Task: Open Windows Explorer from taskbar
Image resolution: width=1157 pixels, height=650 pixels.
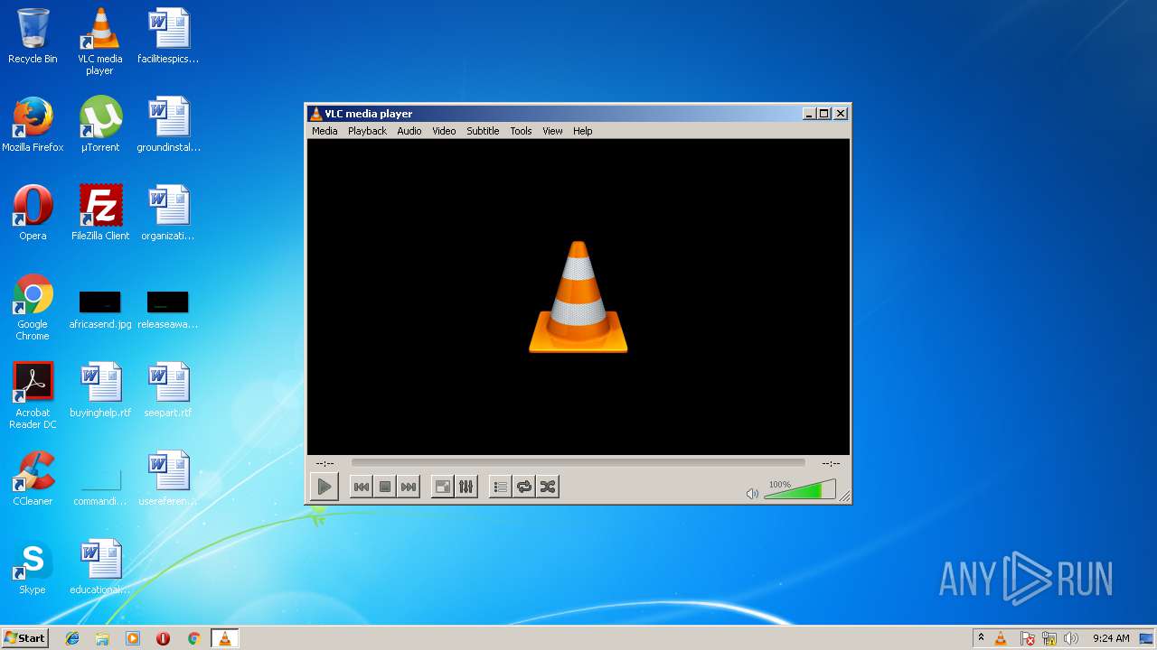Action: (x=102, y=638)
